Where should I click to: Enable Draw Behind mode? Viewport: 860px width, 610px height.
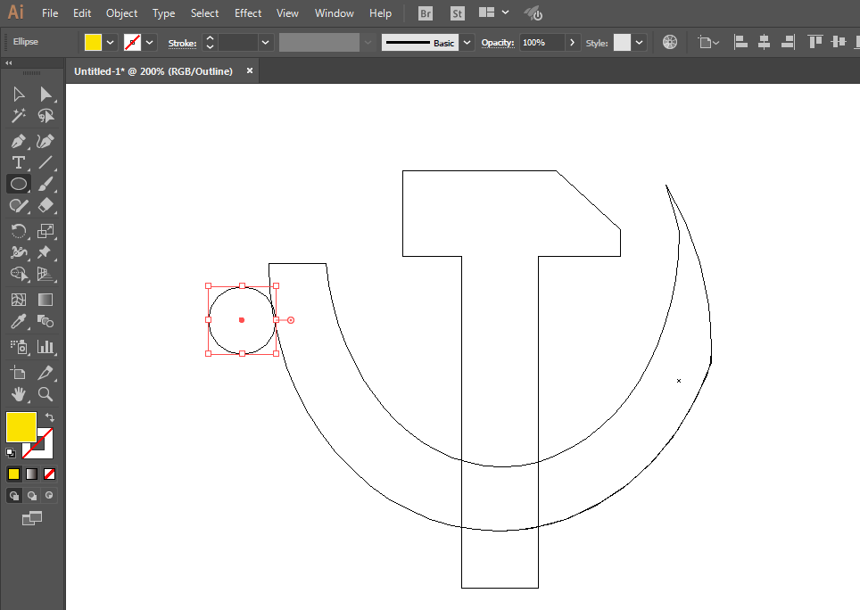[x=32, y=496]
